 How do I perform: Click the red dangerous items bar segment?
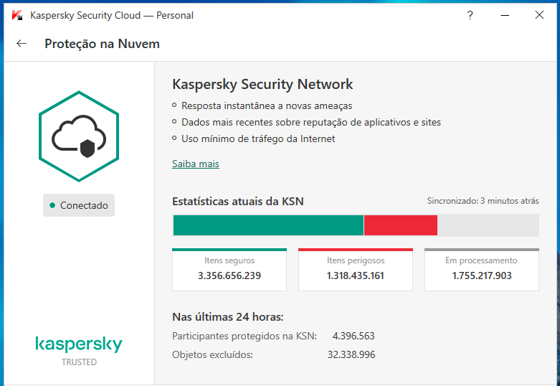(x=400, y=225)
